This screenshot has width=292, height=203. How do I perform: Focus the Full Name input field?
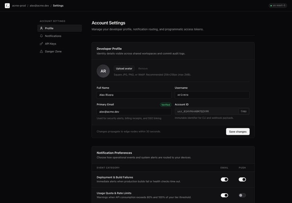(134, 95)
